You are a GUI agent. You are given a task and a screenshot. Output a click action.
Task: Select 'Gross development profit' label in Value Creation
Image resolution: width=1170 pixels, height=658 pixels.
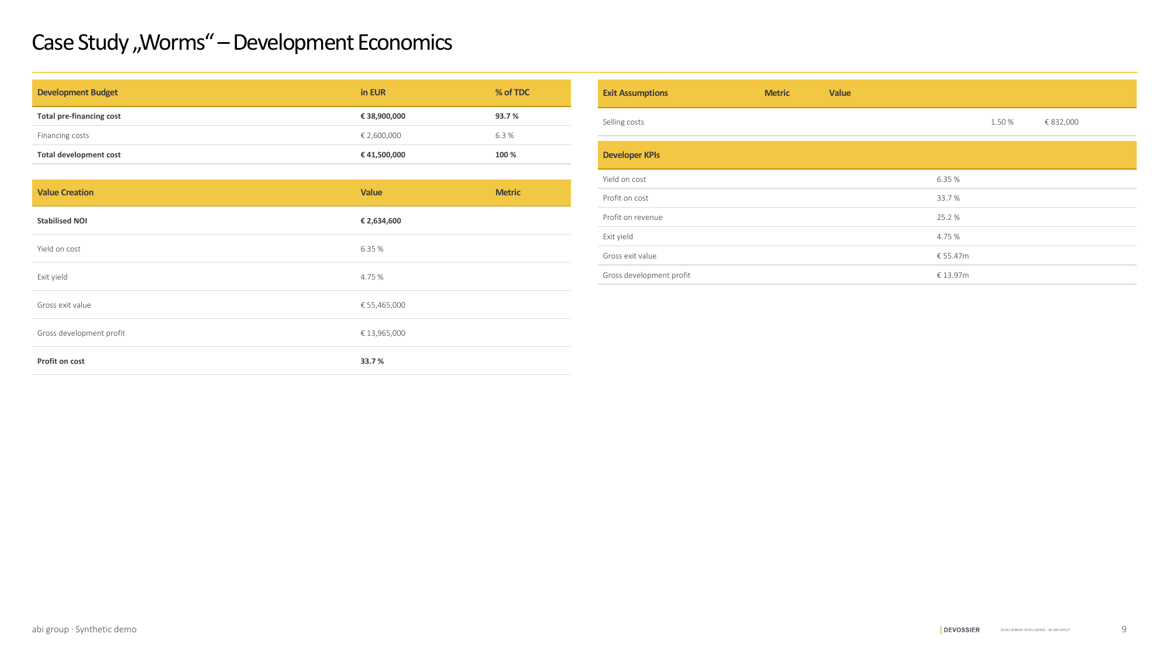[81, 333]
